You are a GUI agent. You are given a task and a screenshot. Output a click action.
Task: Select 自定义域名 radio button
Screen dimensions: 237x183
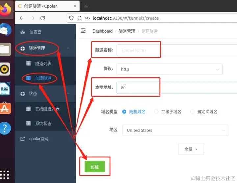pos(192,112)
